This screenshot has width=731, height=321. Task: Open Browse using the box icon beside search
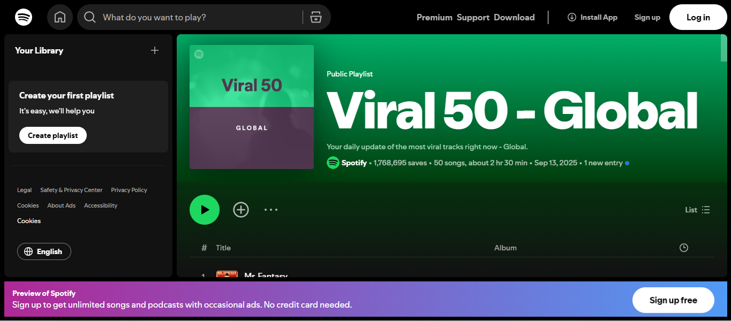[x=316, y=17]
